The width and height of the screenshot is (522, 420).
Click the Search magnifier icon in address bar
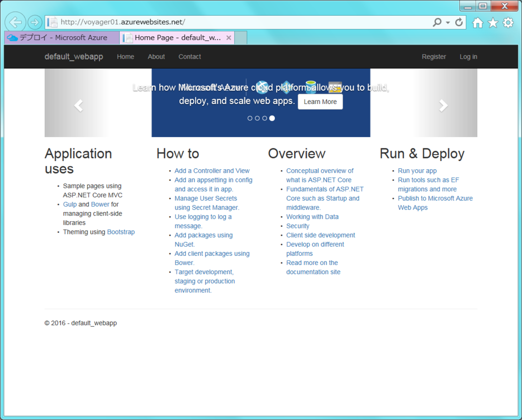click(x=437, y=22)
